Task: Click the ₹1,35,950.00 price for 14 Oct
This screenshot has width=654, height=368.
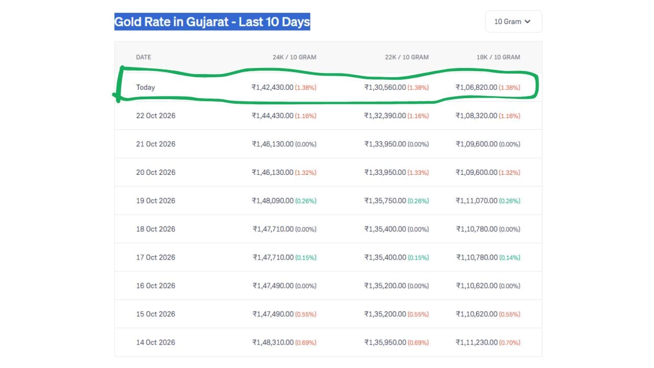Action: pyautogui.click(x=385, y=342)
